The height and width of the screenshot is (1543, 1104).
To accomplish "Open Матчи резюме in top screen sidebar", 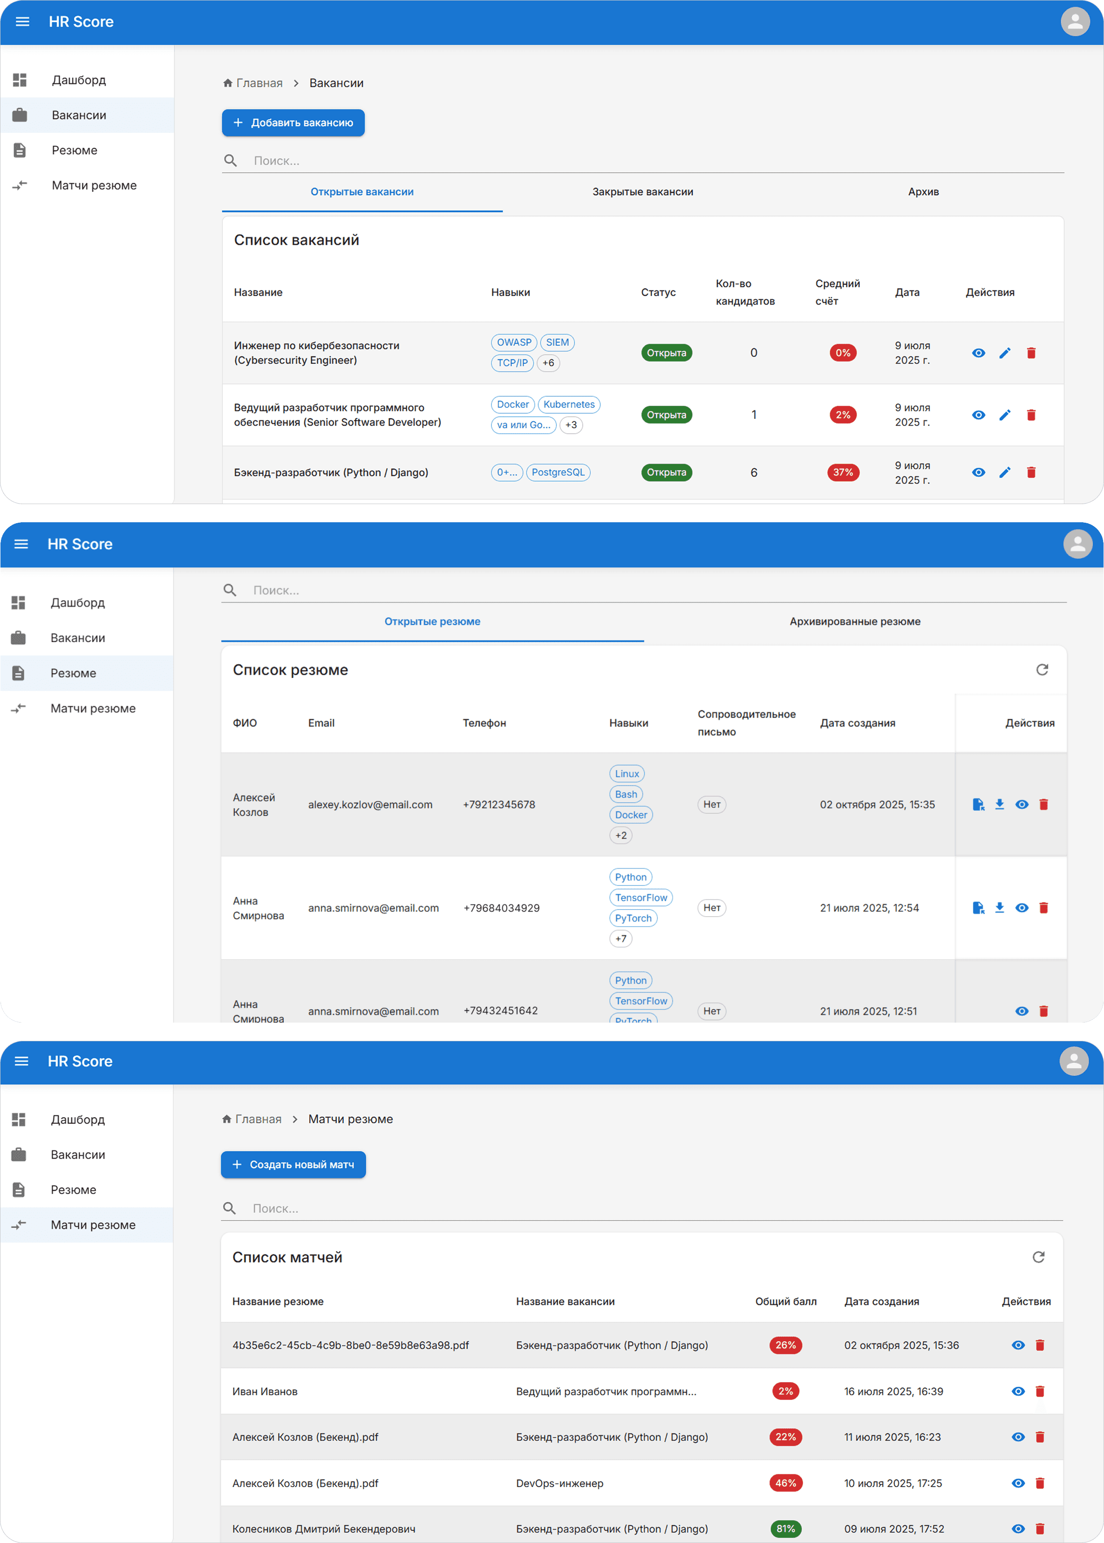I will click(87, 185).
